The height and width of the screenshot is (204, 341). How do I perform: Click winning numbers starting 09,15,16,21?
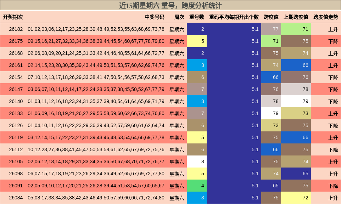click(96, 41)
